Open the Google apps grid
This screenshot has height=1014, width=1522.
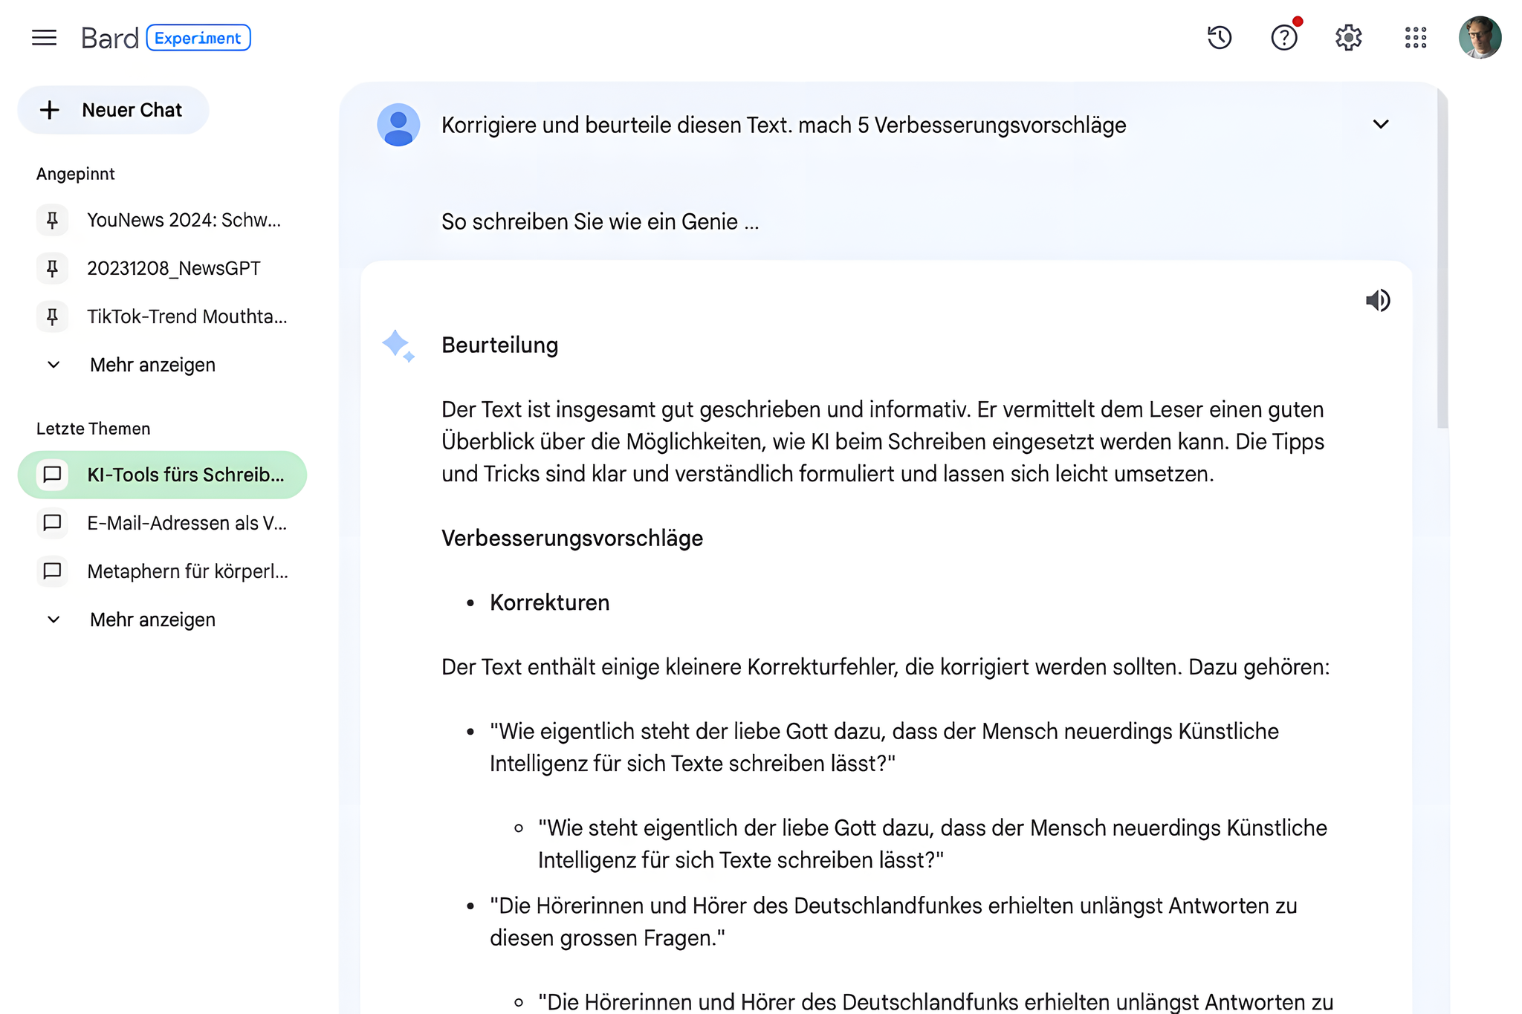coord(1415,37)
